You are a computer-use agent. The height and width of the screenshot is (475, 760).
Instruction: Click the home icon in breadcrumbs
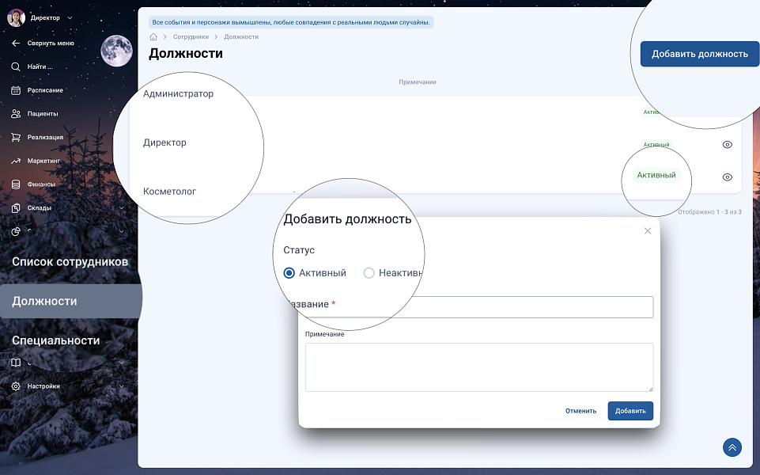click(x=153, y=37)
